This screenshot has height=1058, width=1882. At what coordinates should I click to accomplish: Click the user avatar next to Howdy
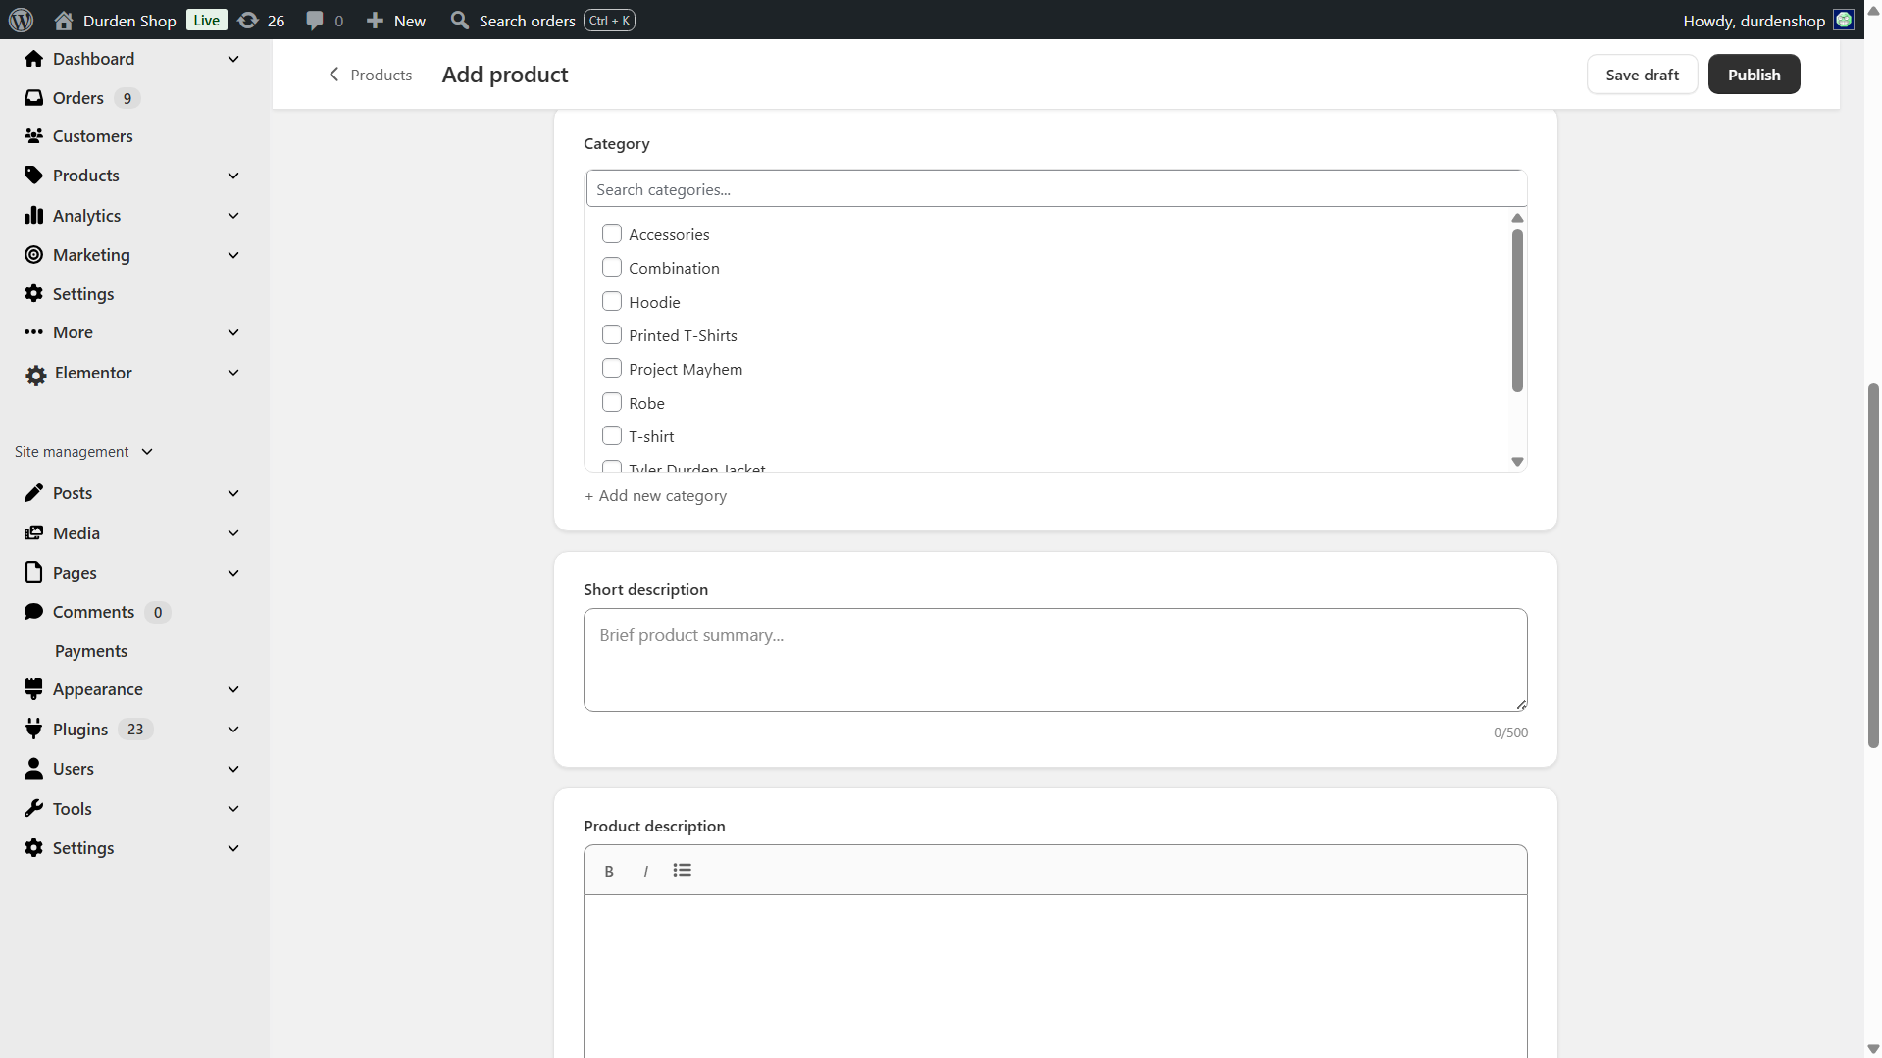pyautogui.click(x=1844, y=20)
